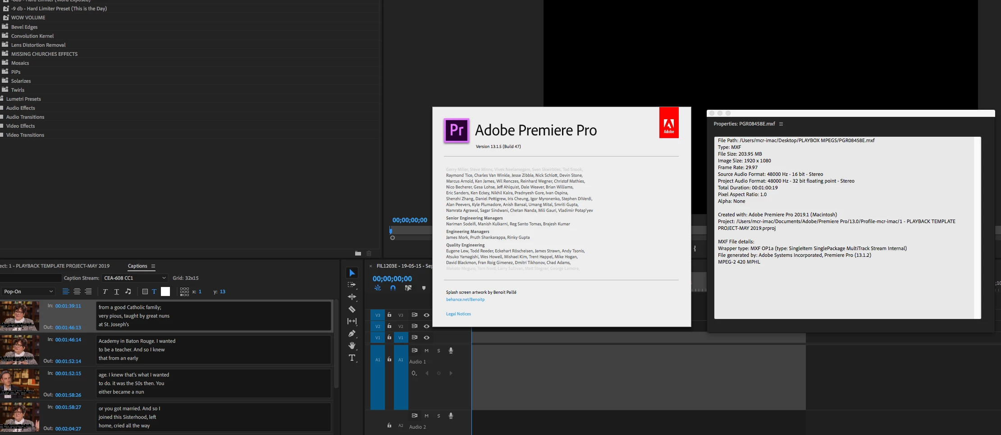Open the MISSING CHURCHES EFFECTS preset bin
Image resolution: width=1001 pixels, height=435 pixels.
tap(44, 54)
